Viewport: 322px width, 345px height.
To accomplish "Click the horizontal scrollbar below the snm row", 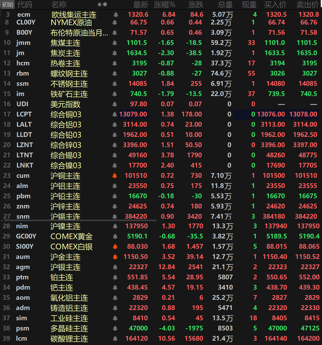I will (80, 220).
